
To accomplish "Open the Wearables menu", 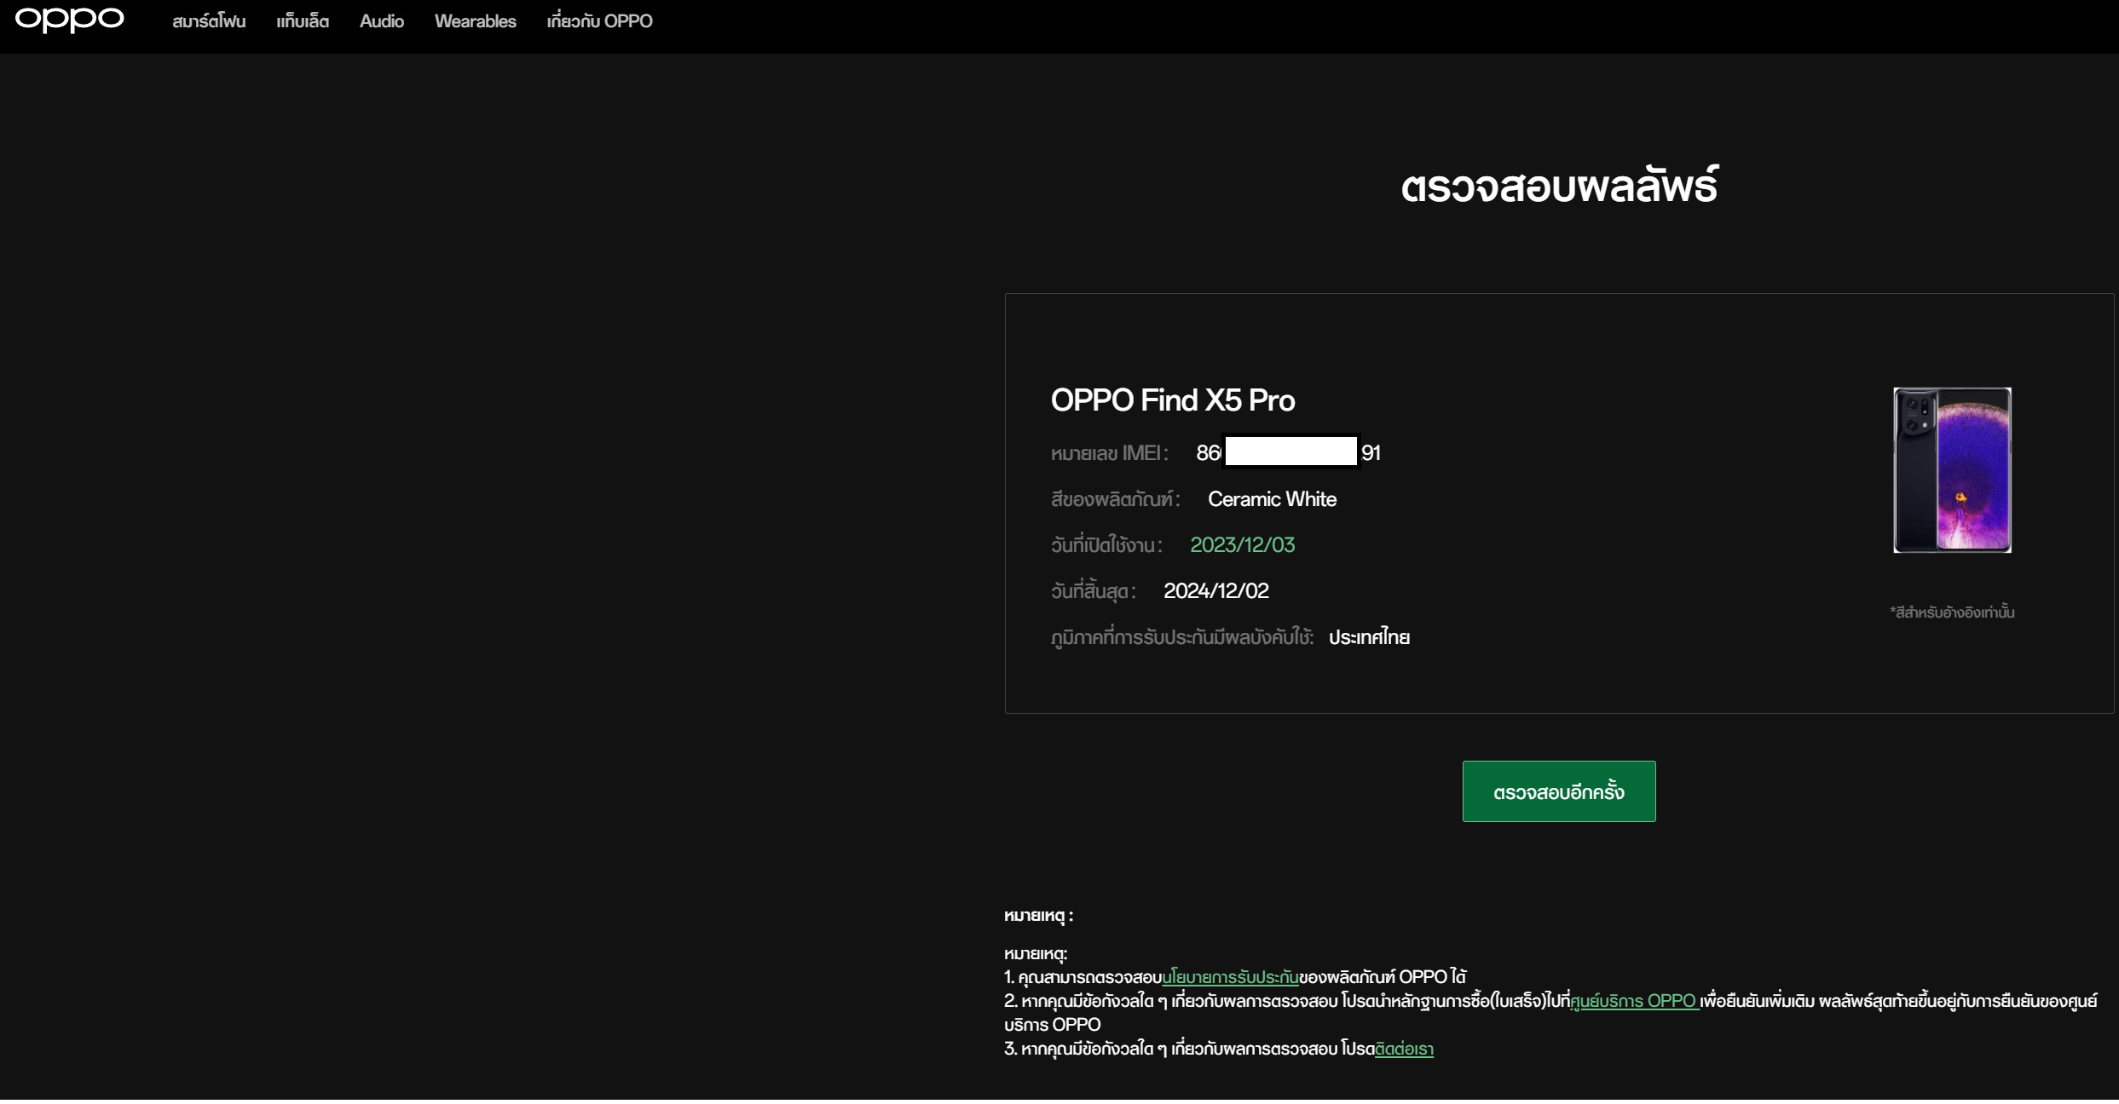I will tap(476, 21).
